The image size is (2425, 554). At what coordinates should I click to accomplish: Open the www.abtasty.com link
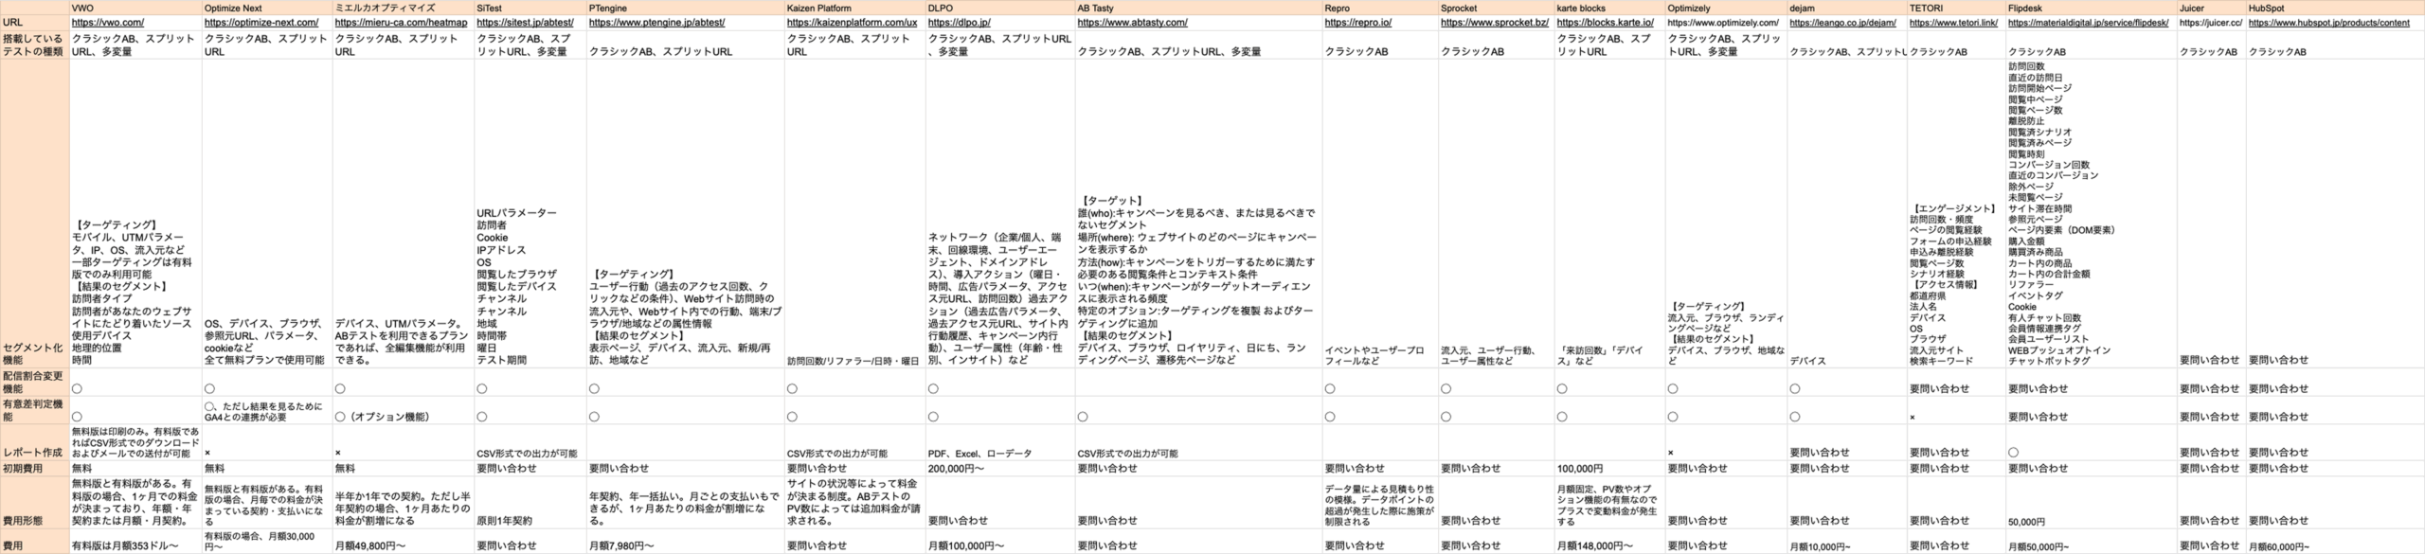[1132, 22]
